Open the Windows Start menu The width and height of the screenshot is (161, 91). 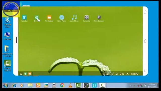coord(6,85)
